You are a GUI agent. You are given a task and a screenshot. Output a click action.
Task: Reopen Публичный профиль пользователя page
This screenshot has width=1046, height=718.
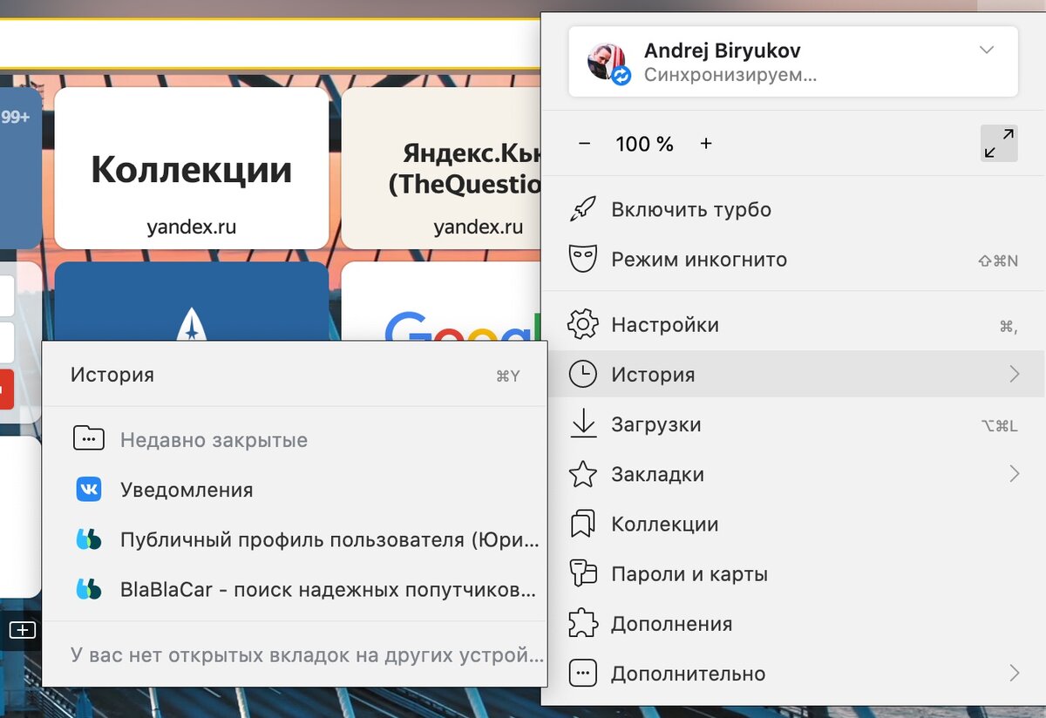pyautogui.click(x=295, y=539)
